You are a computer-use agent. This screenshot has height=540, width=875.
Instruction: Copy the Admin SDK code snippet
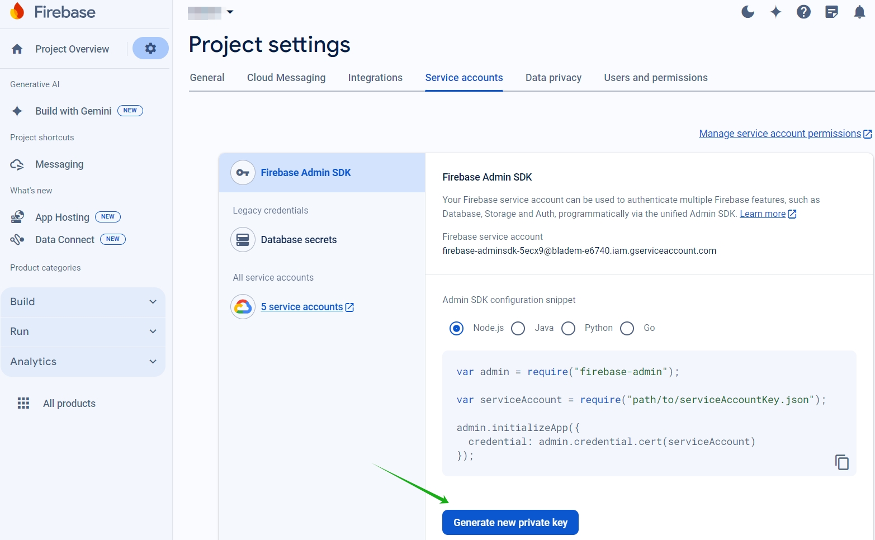pyautogui.click(x=841, y=462)
